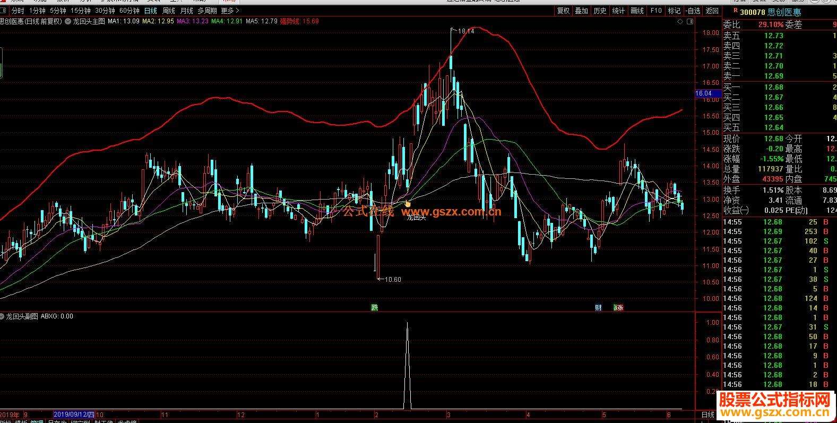Open the 历史 history button
Screen dimensions: 837x423
pos(600,11)
